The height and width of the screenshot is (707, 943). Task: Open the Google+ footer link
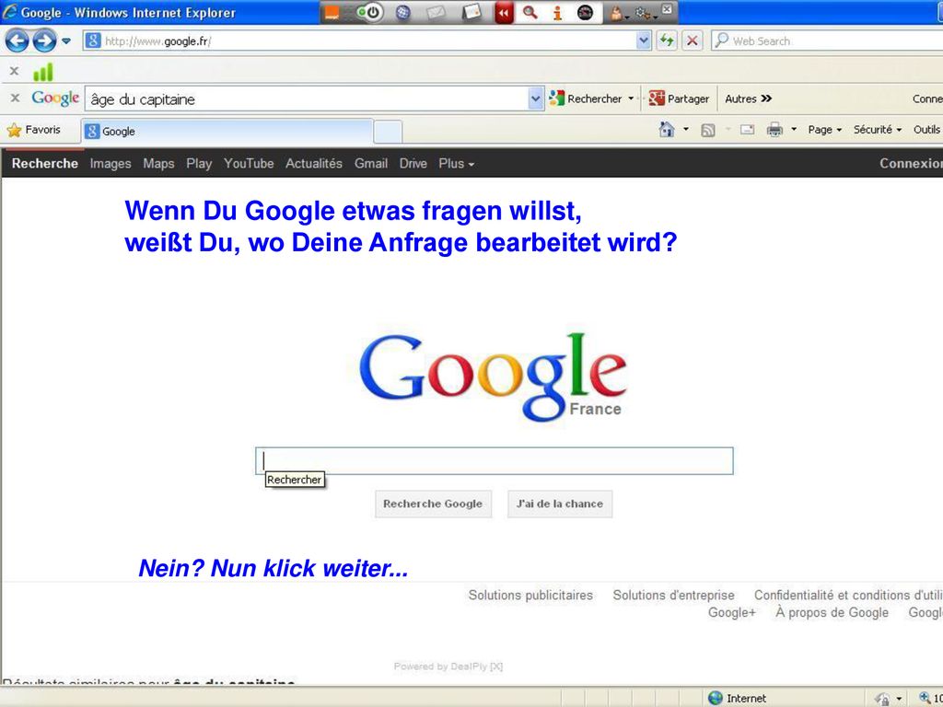(x=731, y=612)
